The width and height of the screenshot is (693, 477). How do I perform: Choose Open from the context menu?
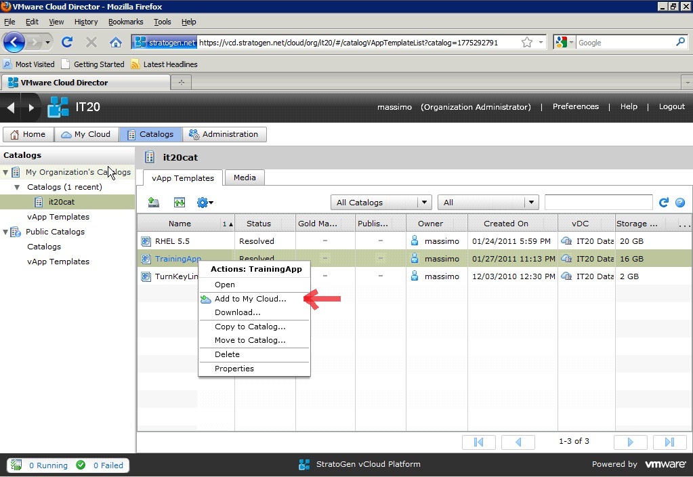point(254,285)
